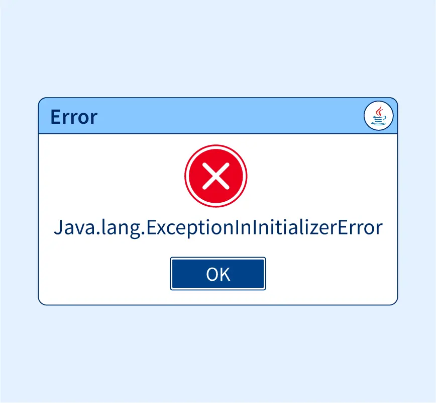Screen dimensions: 436x403
Task: Click the red error X icon
Action: pyautogui.click(x=216, y=176)
